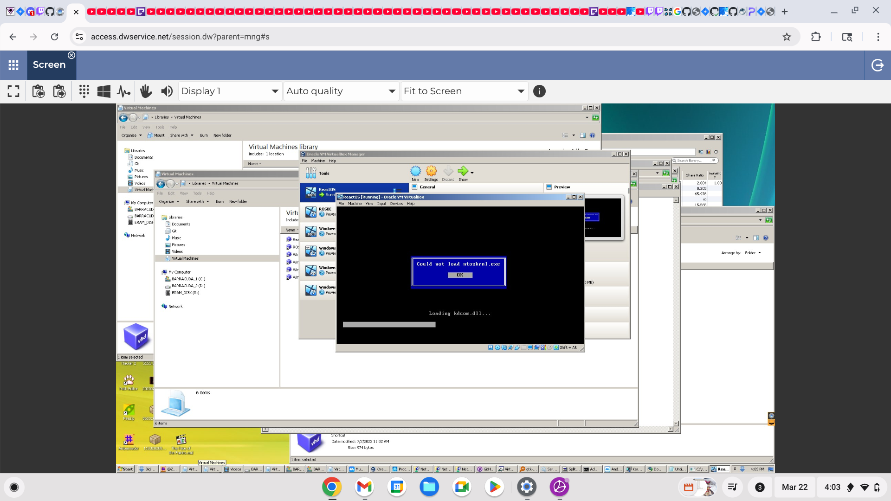Open the DWService apps grid menu
The image size is (891, 501).
[13, 65]
